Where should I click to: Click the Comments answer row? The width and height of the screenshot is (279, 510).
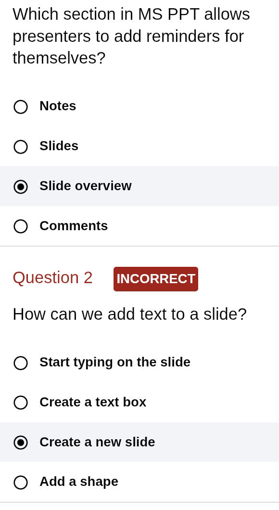coord(74,226)
